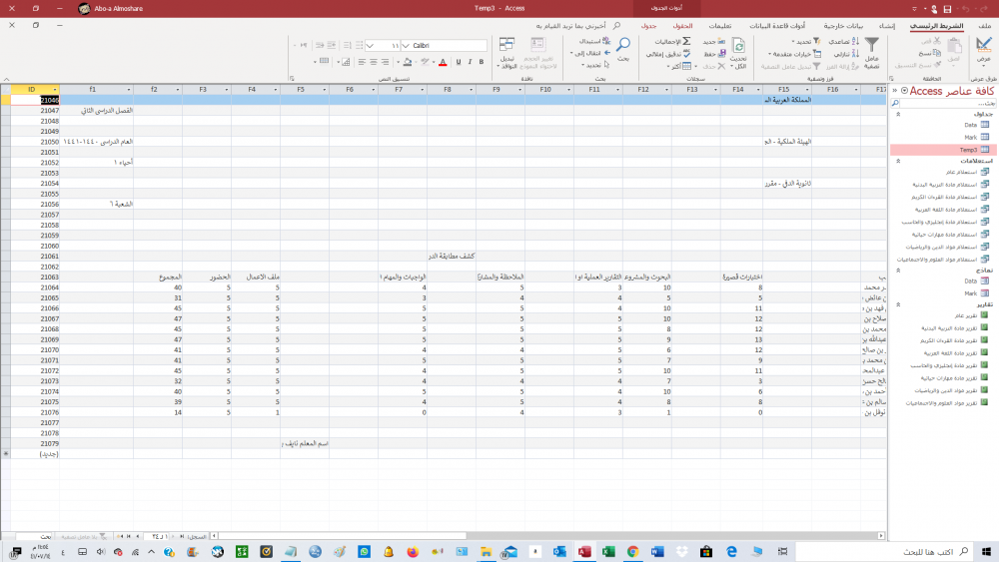Screen dimensions: 999x562
Task: Click the Copy (نسخ) icon
Action: point(937,54)
